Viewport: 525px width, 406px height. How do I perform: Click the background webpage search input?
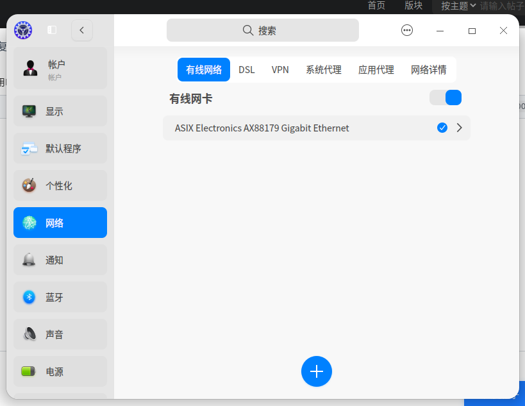click(502, 6)
